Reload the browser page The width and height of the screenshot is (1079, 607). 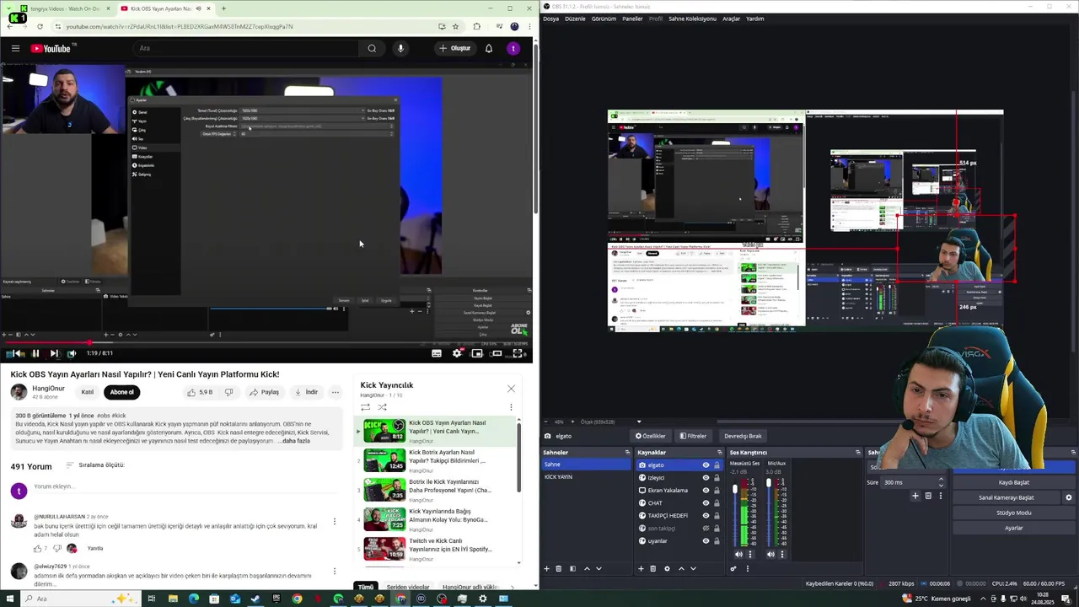40,26
